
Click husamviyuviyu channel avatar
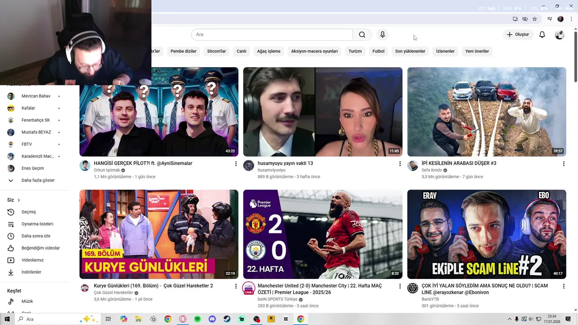[x=249, y=166]
